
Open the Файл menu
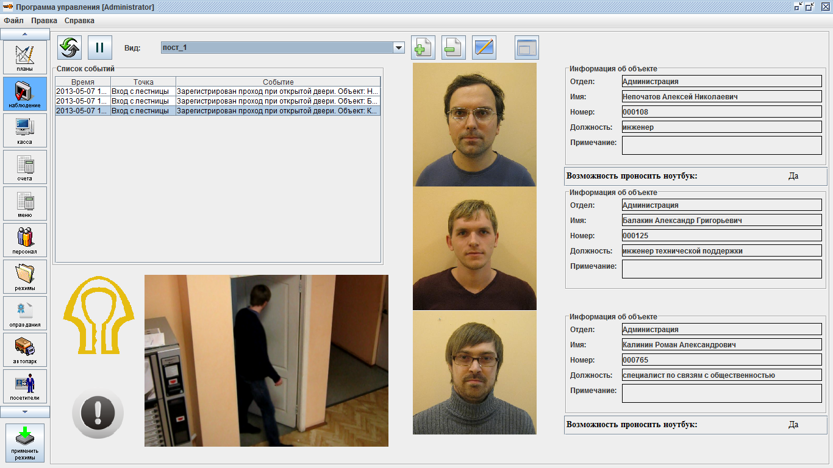13,20
